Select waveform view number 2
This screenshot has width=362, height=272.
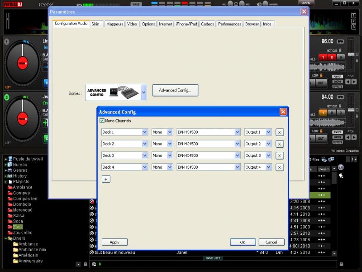(x=353, y=21)
